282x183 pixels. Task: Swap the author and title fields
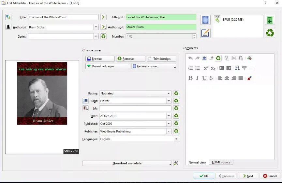8,17
